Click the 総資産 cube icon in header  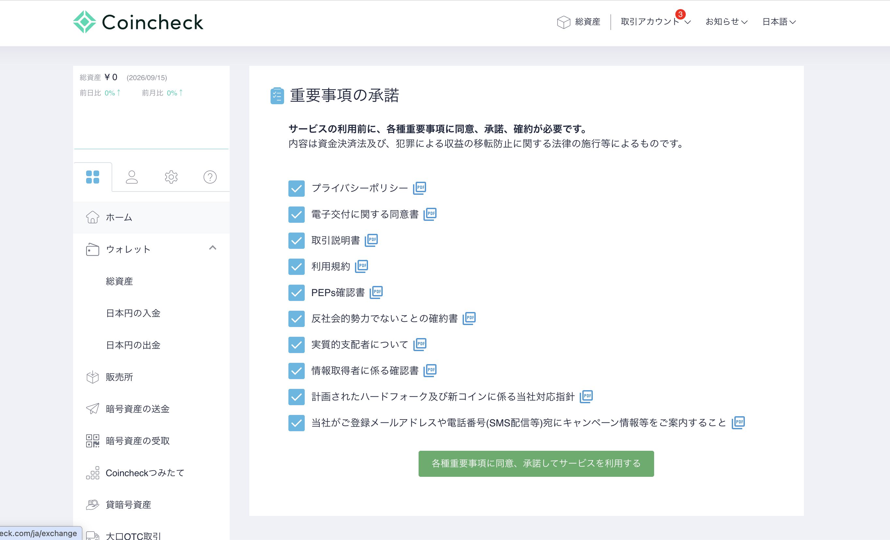[x=563, y=22]
